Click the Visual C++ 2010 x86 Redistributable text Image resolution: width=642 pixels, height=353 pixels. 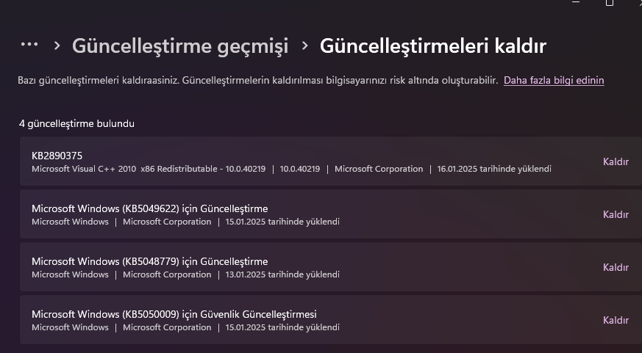pyautogui.click(x=148, y=169)
